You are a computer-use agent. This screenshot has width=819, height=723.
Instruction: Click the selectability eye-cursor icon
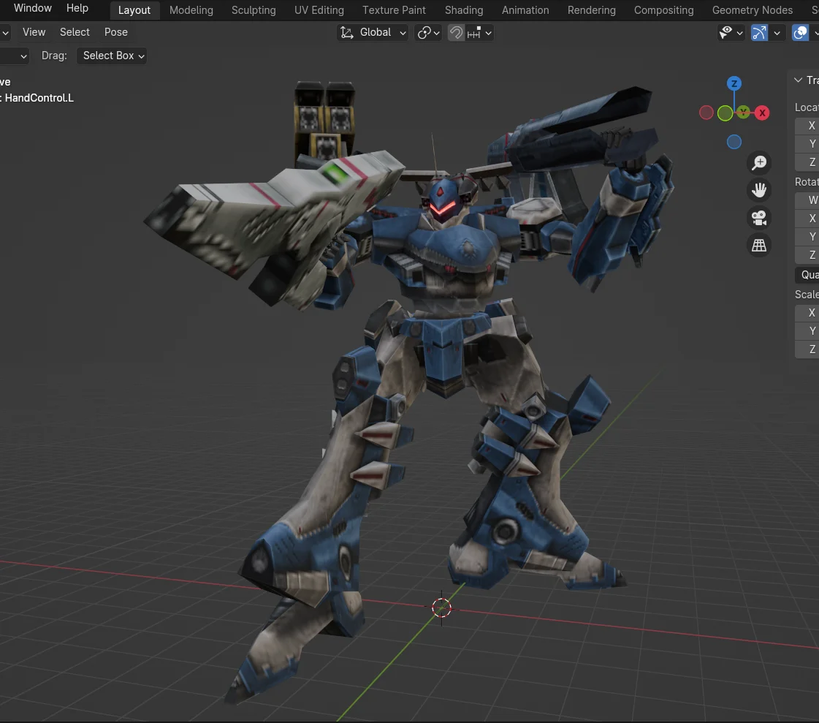click(x=725, y=32)
